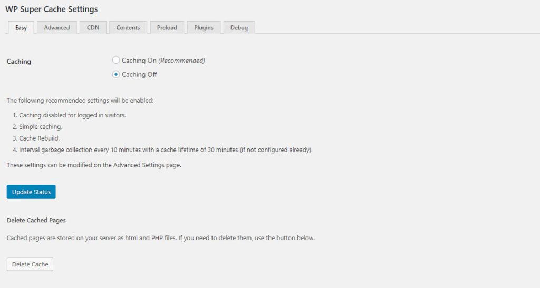View the Debug tab
540x288 pixels.
tap(239, 28)
